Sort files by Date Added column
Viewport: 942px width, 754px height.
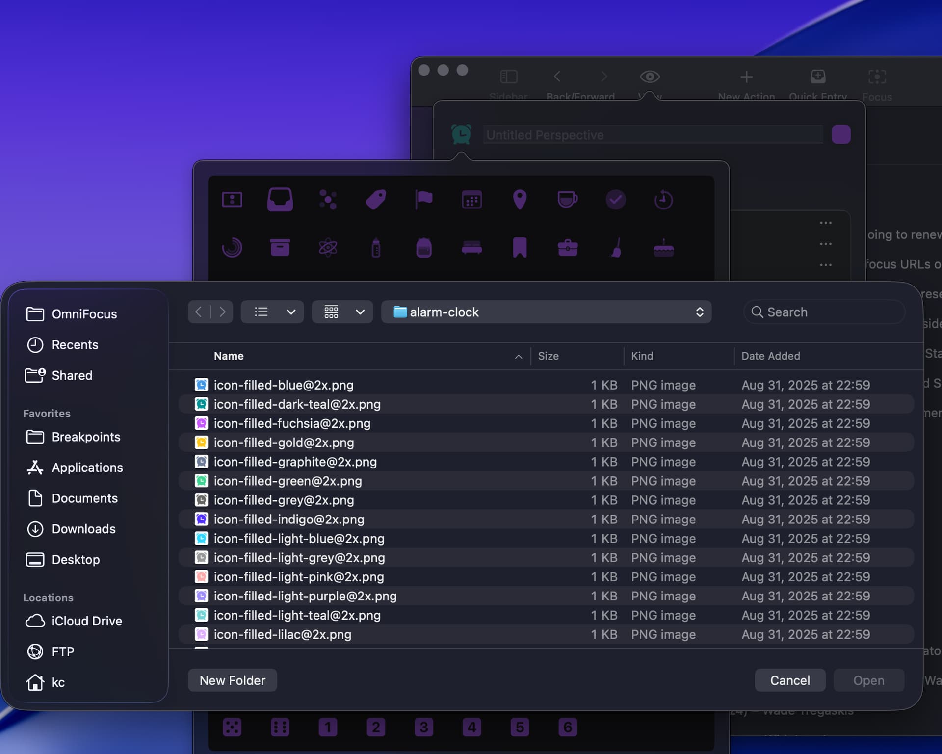click(x=770, y=356)
